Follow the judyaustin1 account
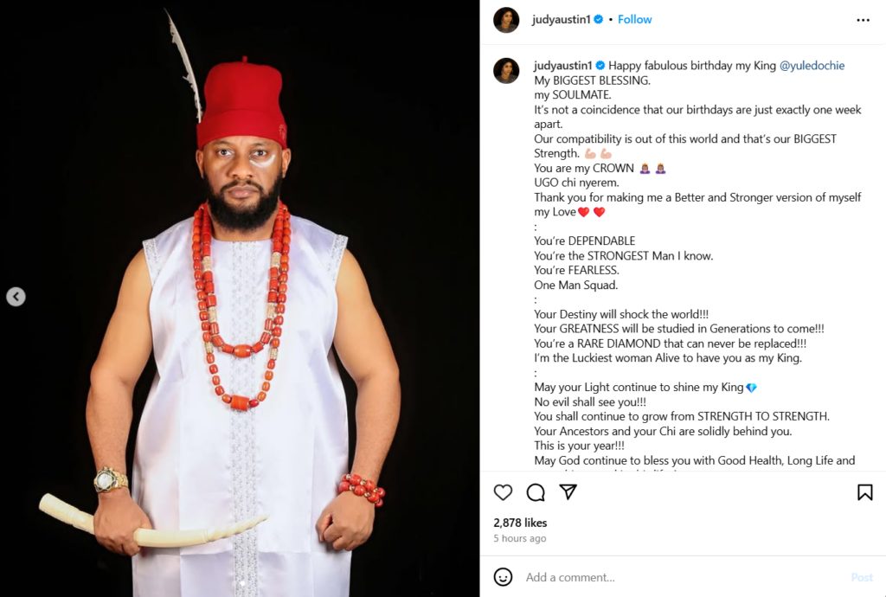 pos(635,19)
